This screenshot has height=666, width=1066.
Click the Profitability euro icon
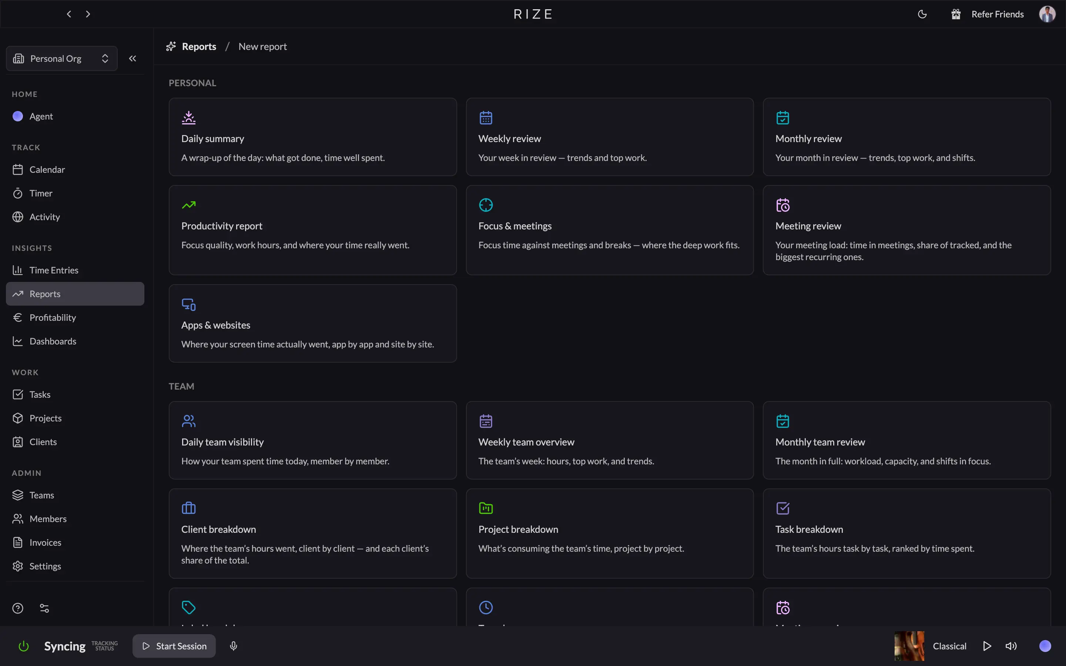point(18,317)
